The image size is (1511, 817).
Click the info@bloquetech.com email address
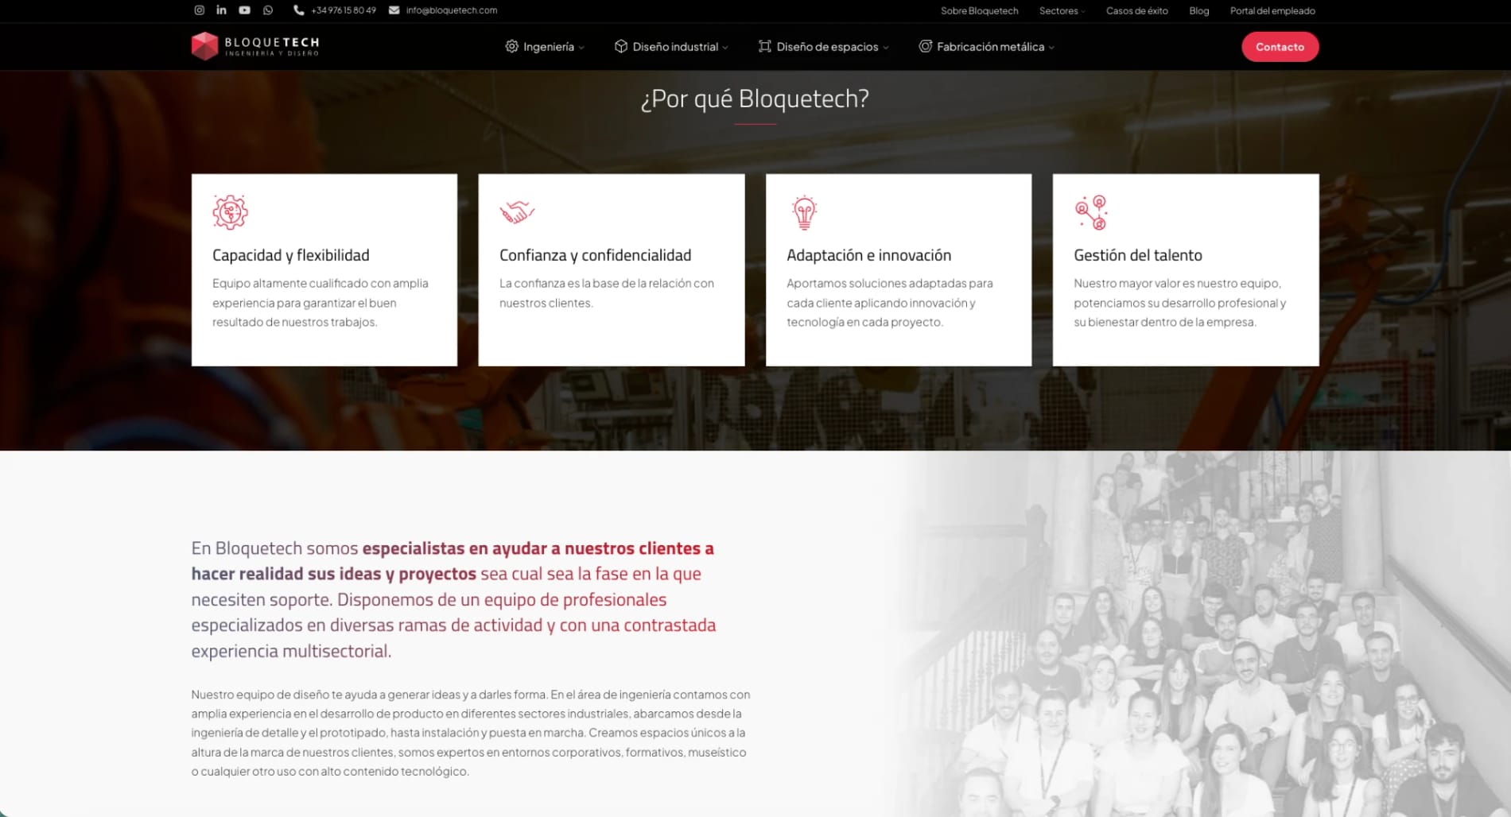click(451, 10)
